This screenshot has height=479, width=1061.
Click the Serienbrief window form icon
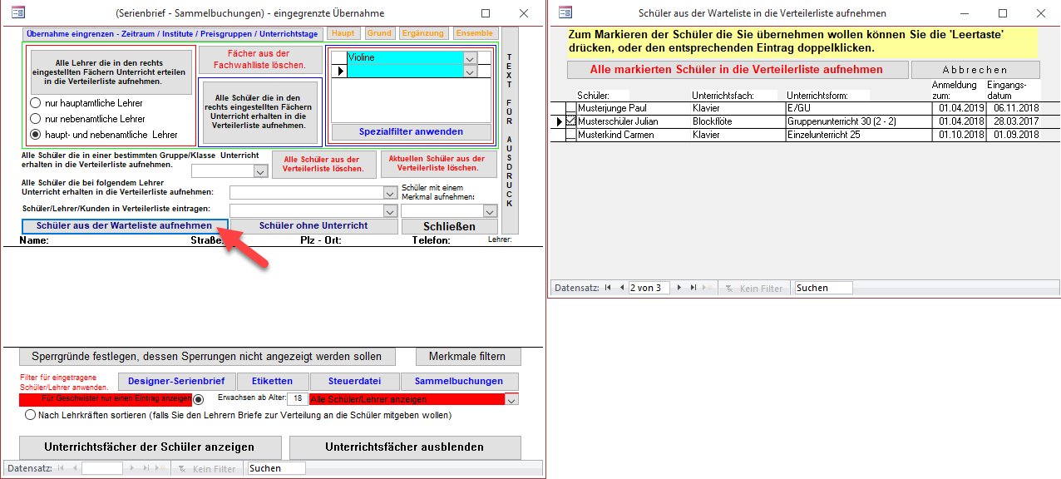pyautogui.click(x=17, y=12)
